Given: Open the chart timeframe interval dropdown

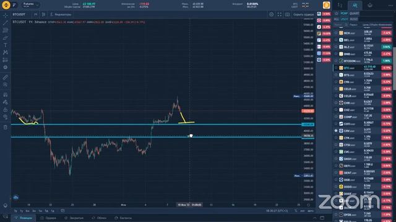Looking at the screenshot, I should coord(36,15).
